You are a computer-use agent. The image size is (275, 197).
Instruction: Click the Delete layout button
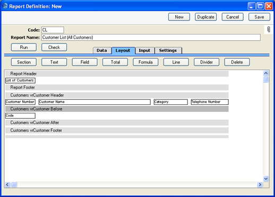[x=237, y=62]
